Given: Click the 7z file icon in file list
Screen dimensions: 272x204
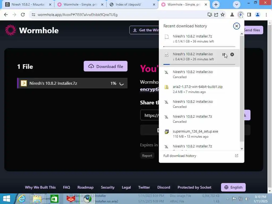Looking at the screenshot, I should [x=24, y=83].
